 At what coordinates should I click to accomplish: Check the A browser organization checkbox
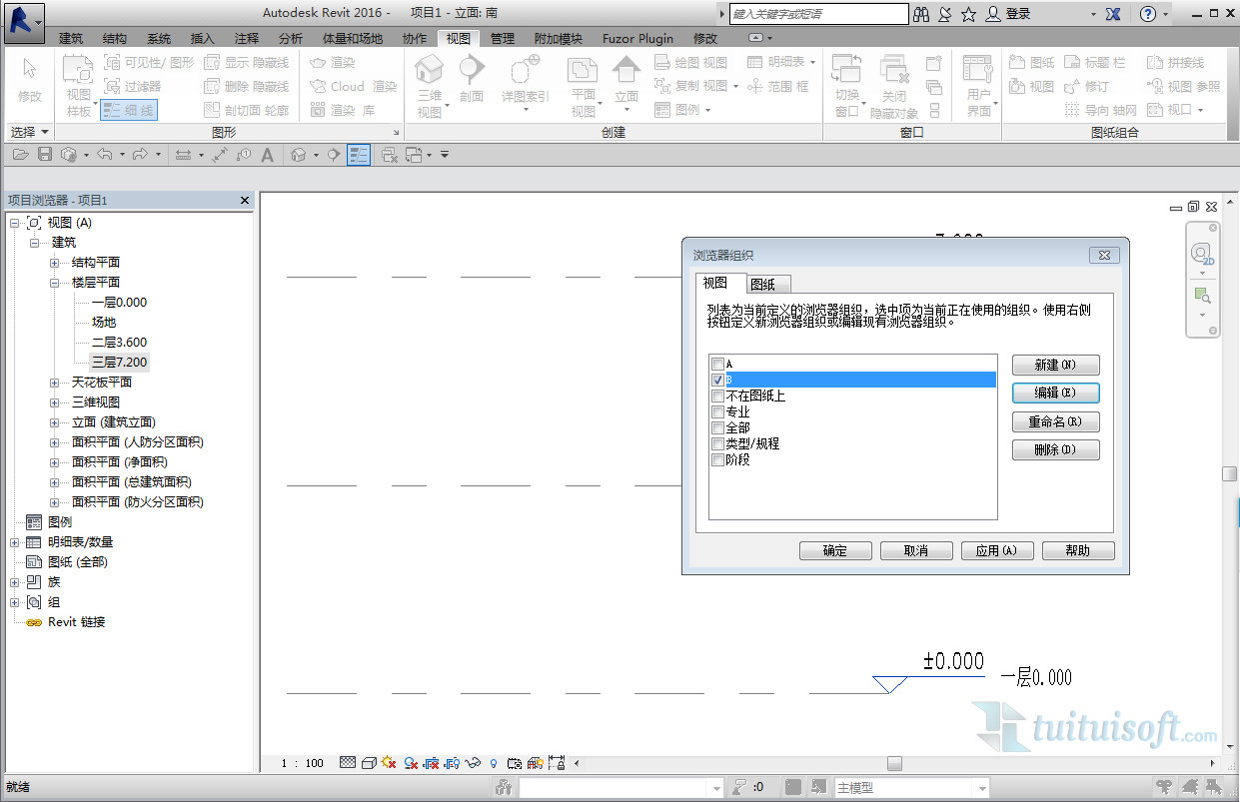[x=717, y=365]
